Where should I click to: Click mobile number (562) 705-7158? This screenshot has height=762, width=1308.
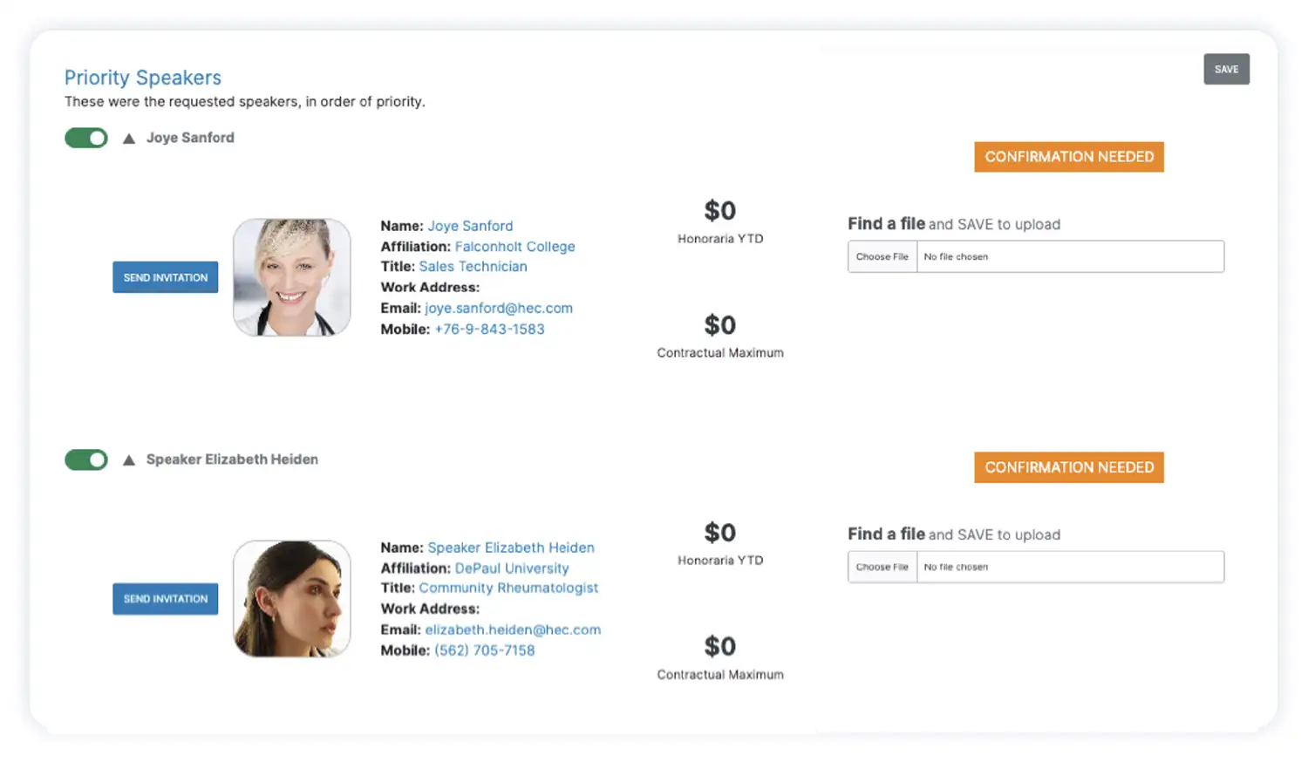tap(485, 650)
